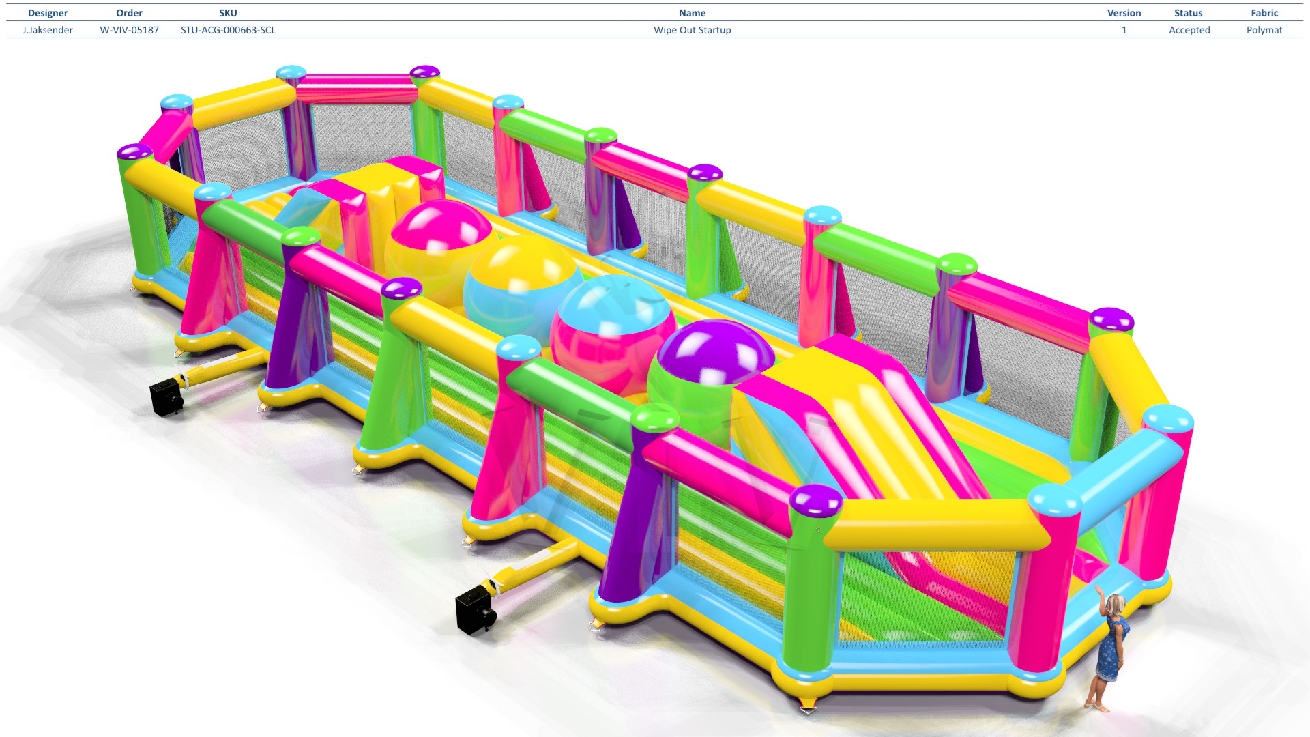Select the status value "Accepted"
The height and width of the screenshot is (737, 1310).
click(1189, 30)
